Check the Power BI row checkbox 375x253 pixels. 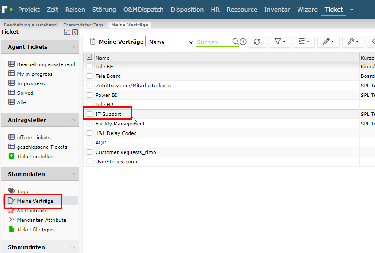coord(89,95)
